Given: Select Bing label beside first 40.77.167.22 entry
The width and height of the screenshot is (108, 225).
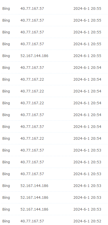Looking at the screenshot, I should coord(6,80).
